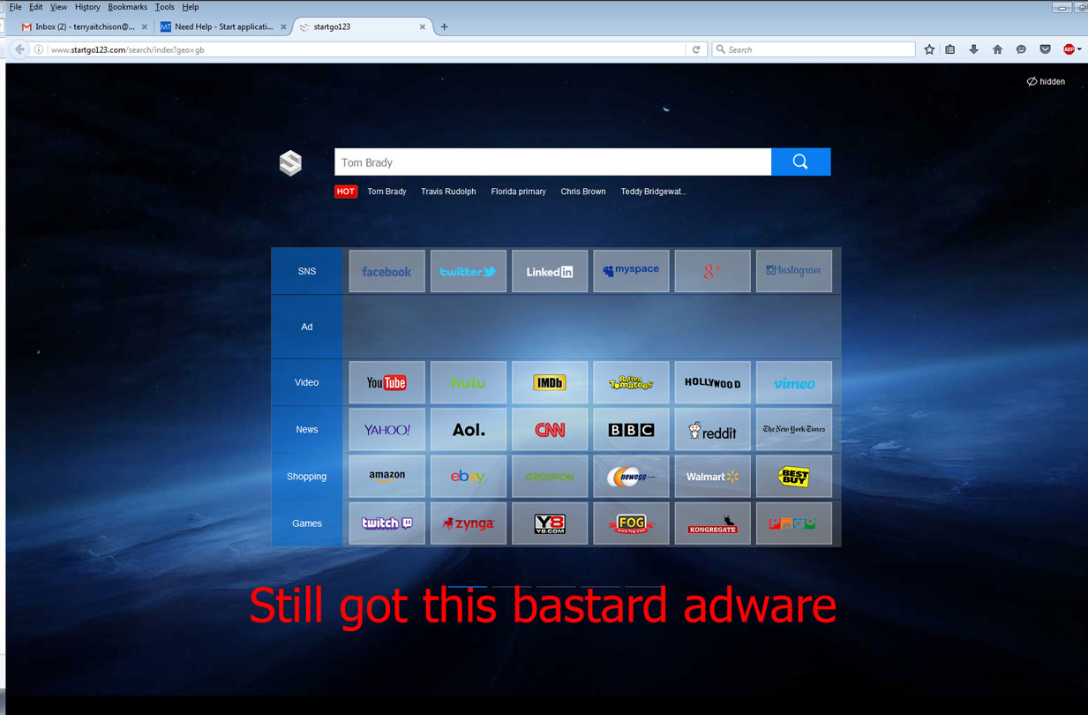Open the Twitter tile
This screenshot has width=1088, height=715.
pyautogui.click(x=468, y=271)
